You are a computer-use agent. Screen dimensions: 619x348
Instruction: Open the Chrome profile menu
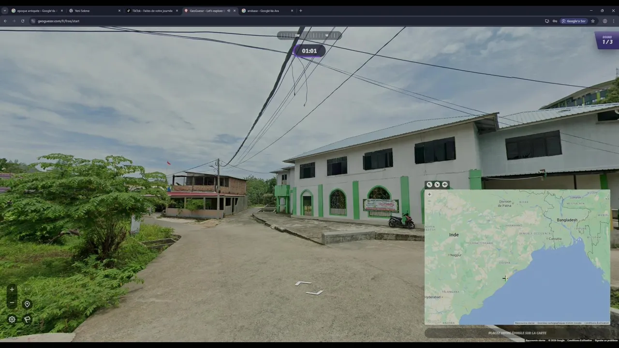click(605, 21)
